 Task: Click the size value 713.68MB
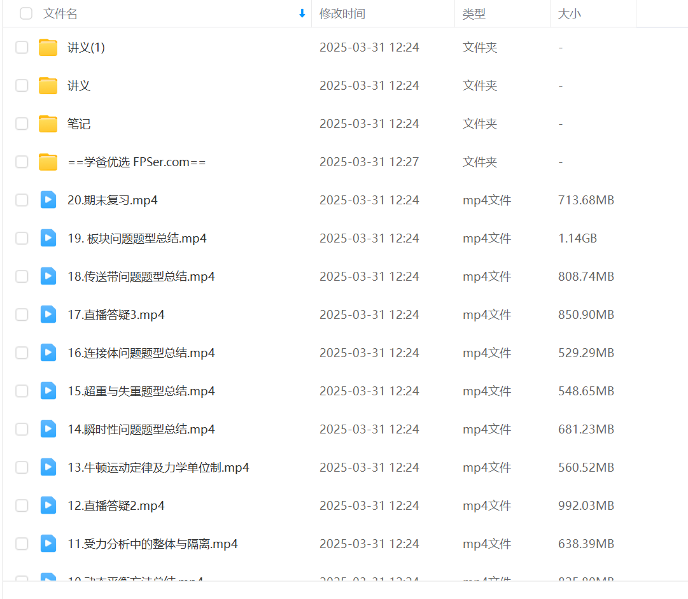[586, 200]
